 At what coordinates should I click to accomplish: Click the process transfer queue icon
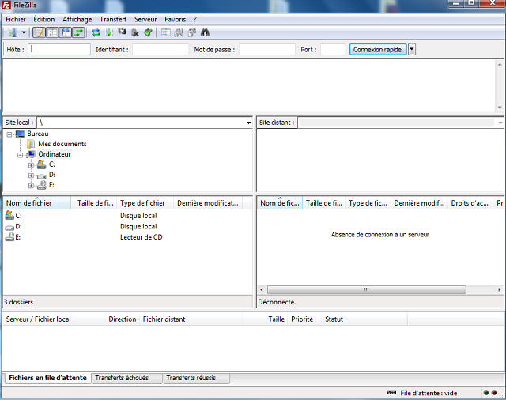click(x=108, y=32)
